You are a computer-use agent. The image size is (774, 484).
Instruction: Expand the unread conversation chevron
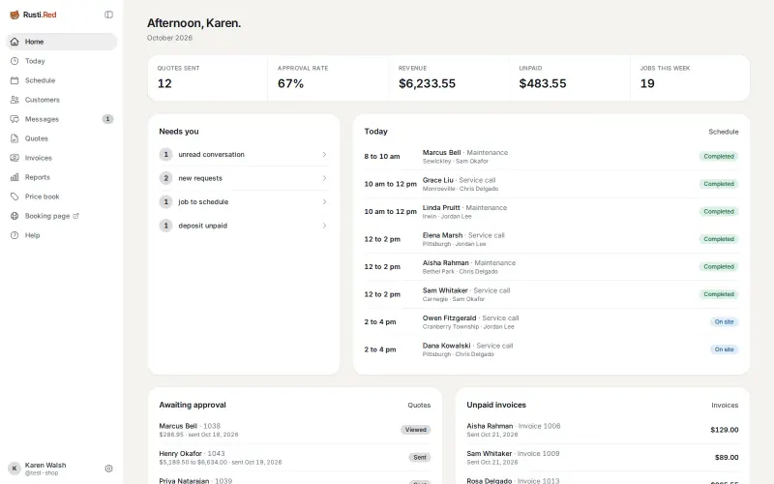324,155
